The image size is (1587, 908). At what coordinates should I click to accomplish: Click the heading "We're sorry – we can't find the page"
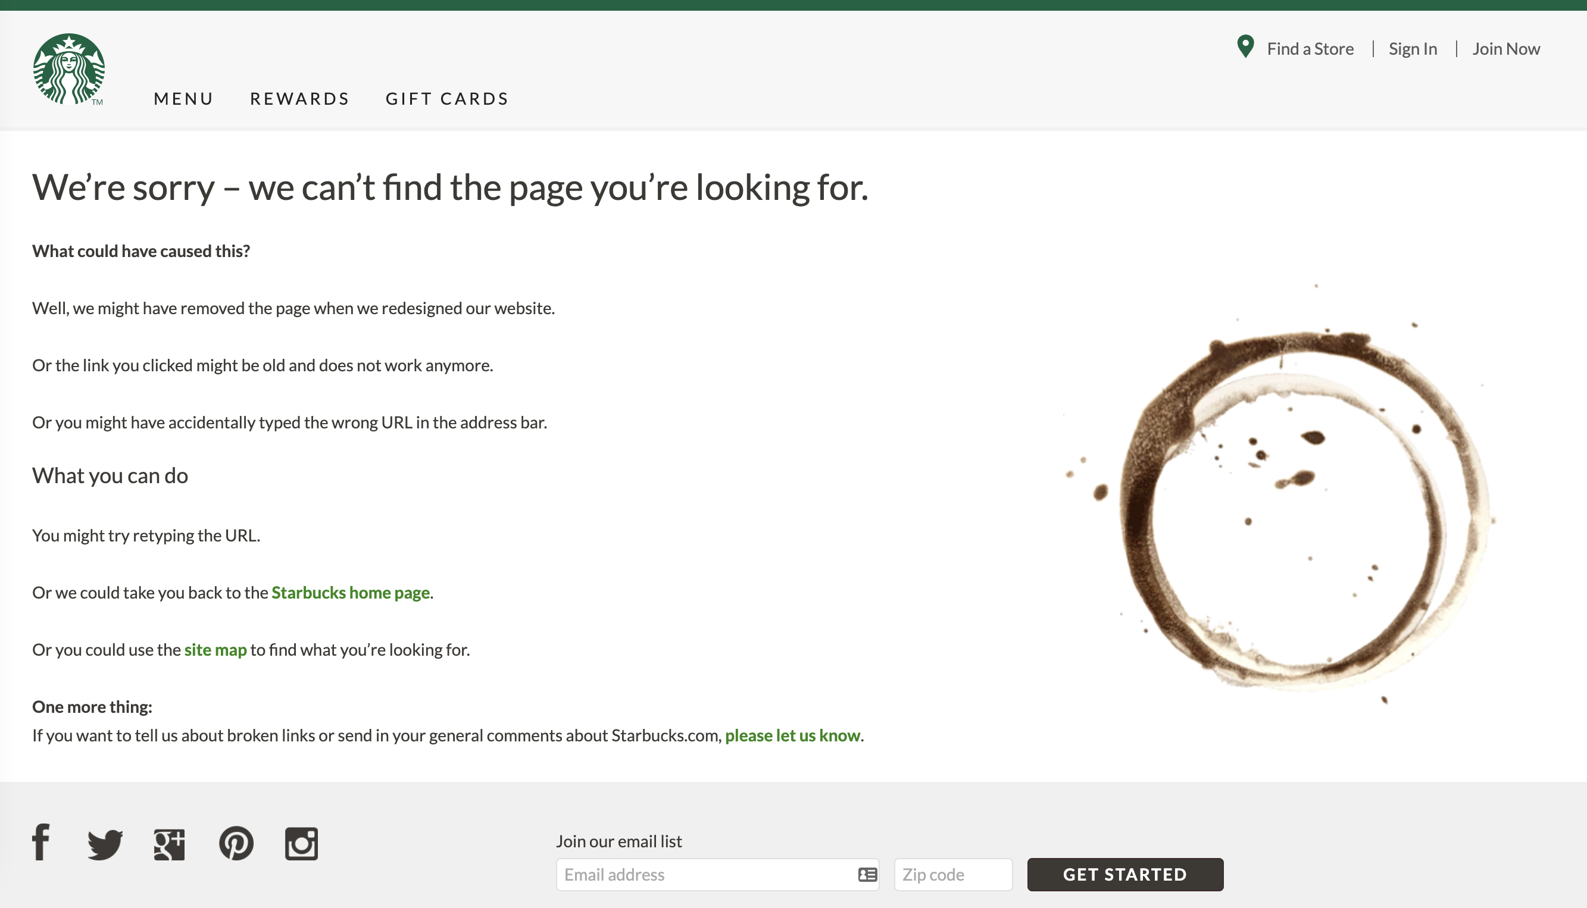(x=450, y=187)
